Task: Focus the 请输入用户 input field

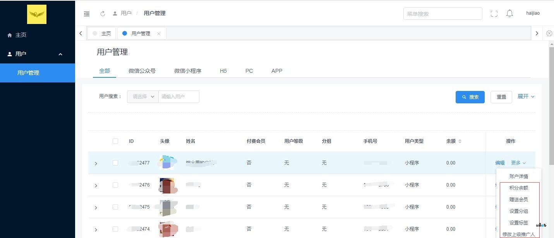Action: tap(179, 97)
